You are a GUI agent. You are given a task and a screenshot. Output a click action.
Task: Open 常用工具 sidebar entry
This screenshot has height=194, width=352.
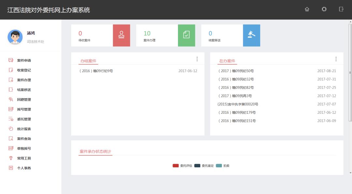pyautogui.click(x=24, y=158)
